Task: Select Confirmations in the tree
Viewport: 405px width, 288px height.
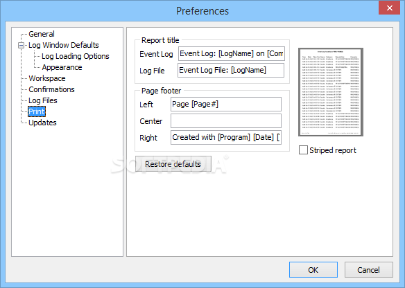Action: click(x=51, y=89)
